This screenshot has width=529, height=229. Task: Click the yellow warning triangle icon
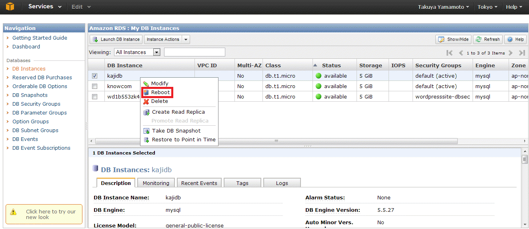coord(13,212)
